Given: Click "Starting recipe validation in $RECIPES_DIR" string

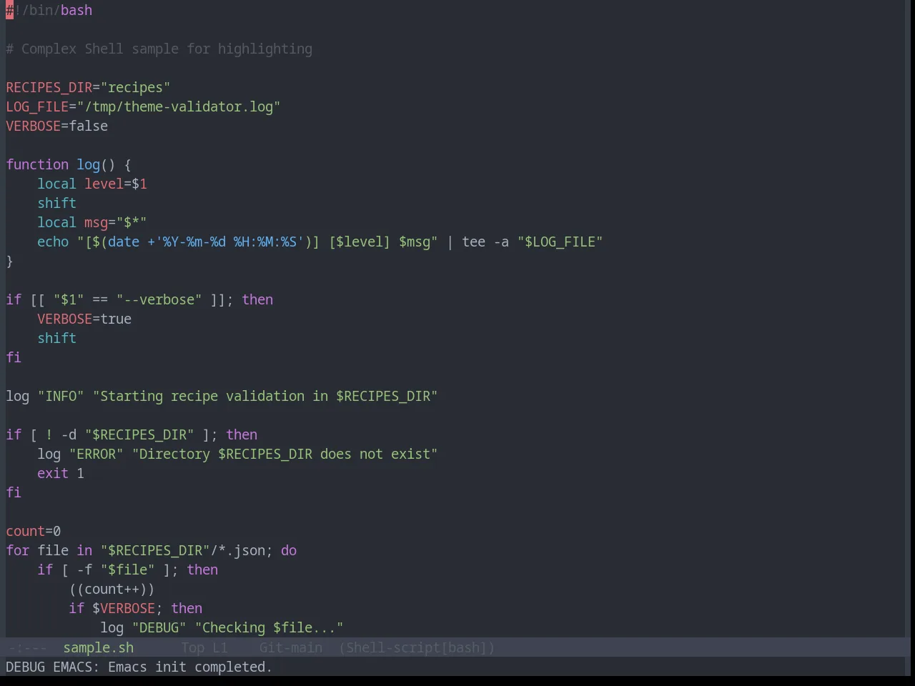Looking at the screenshot, I should 265,396.
